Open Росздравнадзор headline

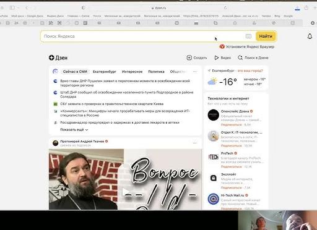(x=119, y=122)
